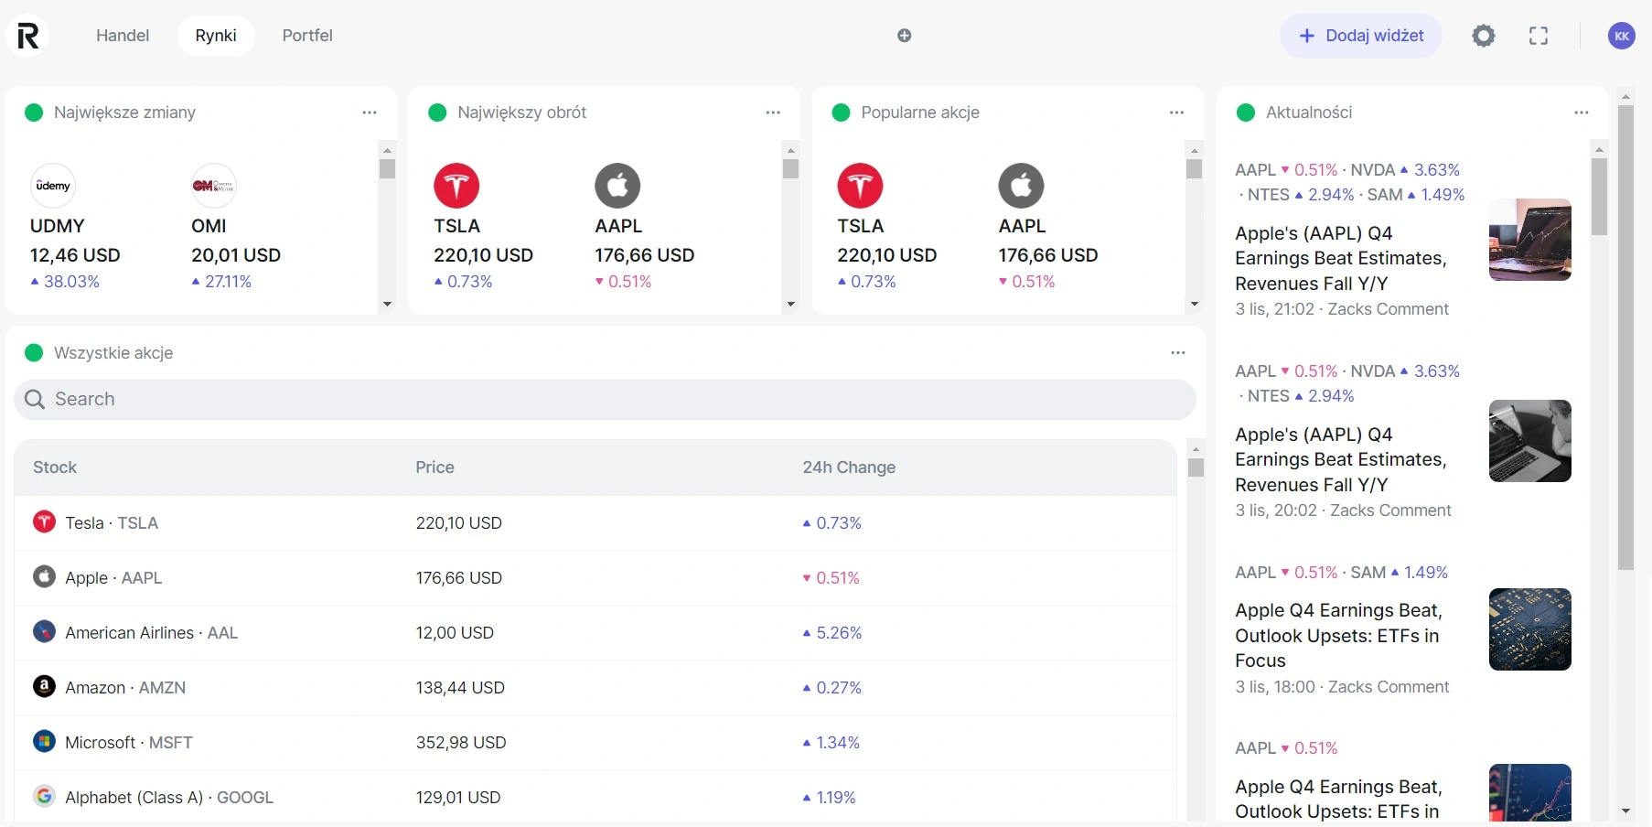Select the Udemy logo in Największe zmiany
1652x827 pixels.
[53, 186]
